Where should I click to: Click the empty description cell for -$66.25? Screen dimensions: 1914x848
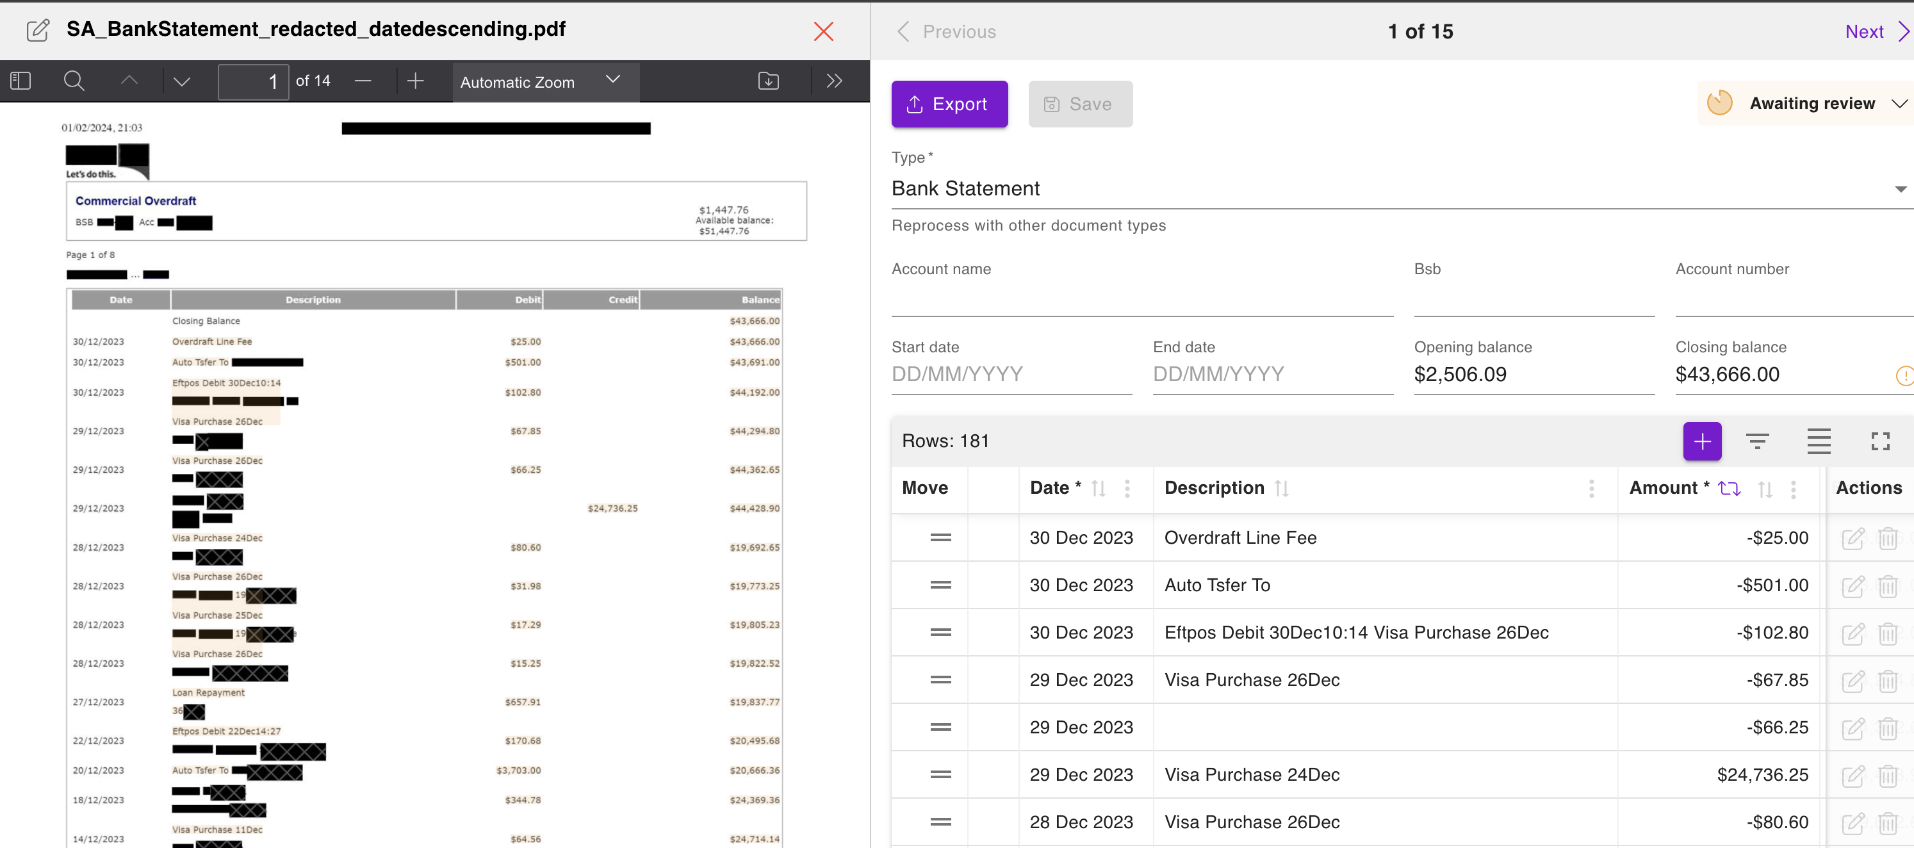[1385, 728]
